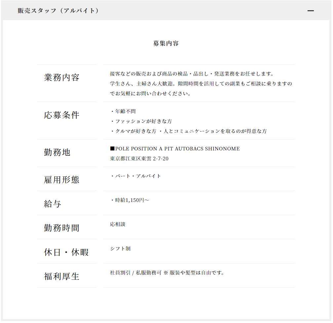Collapse the section using the minus icon
Viewport: 333px width, 323px height.
click(310, 11)
